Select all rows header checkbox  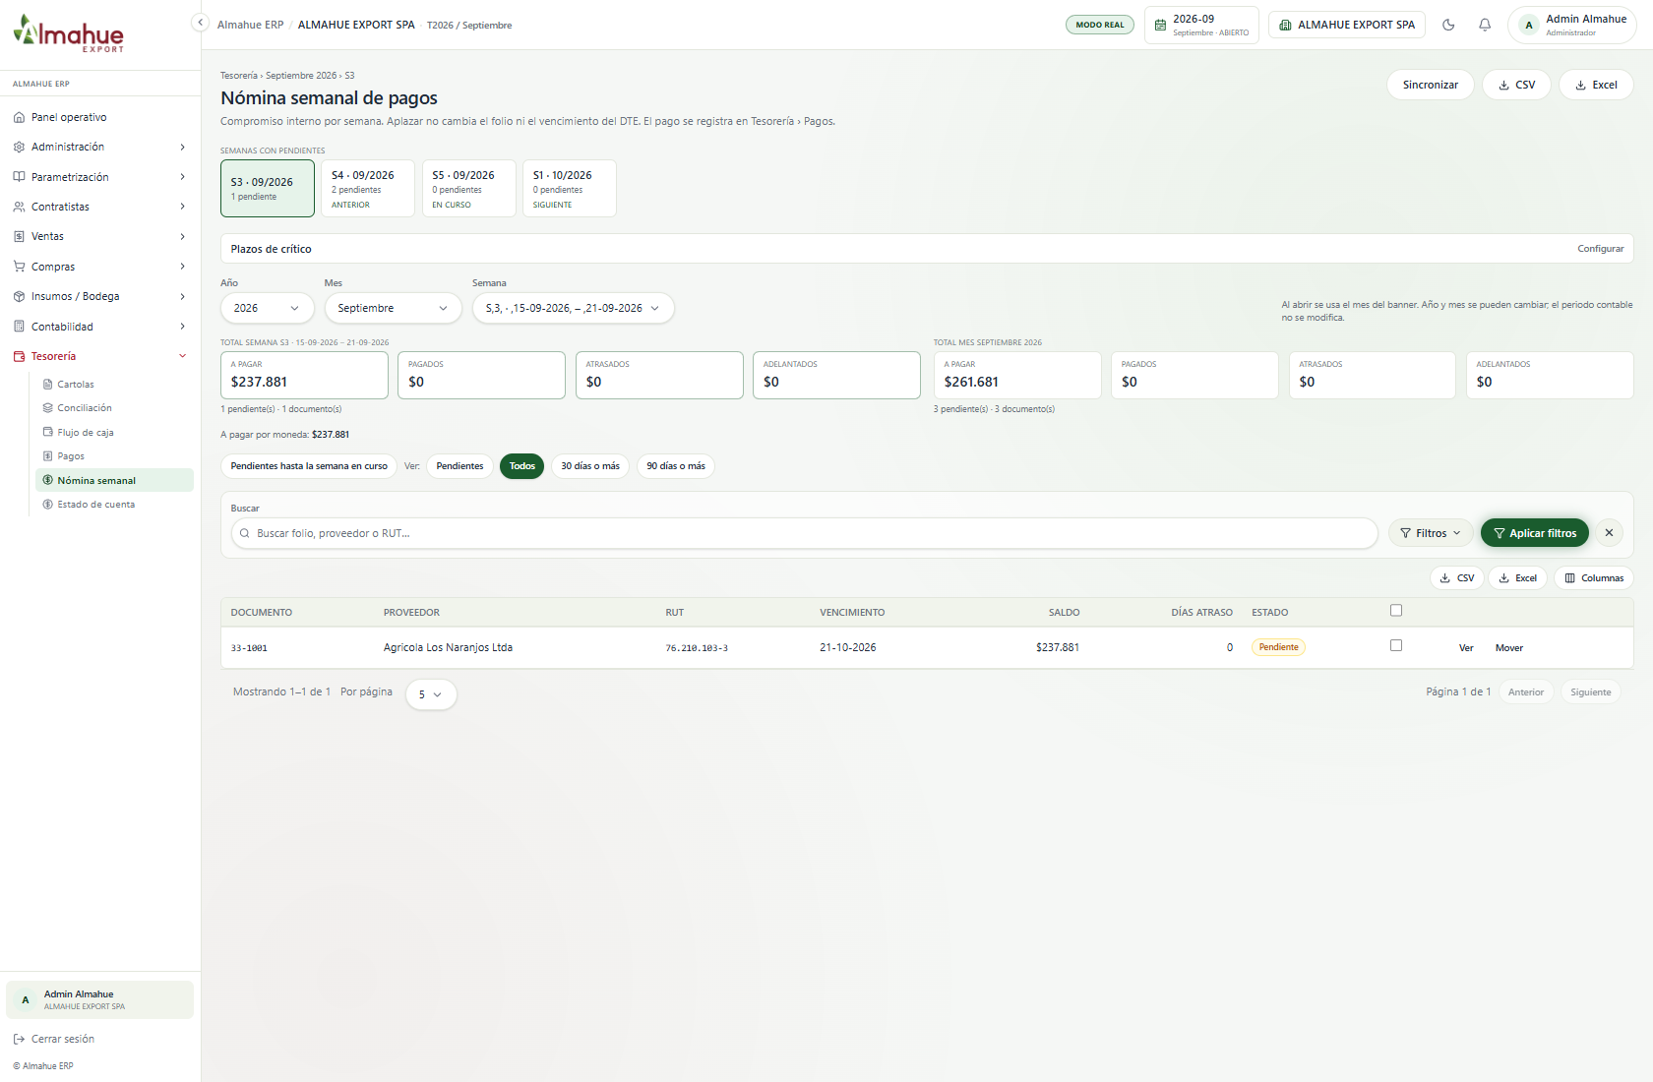tap(1395, 611)
